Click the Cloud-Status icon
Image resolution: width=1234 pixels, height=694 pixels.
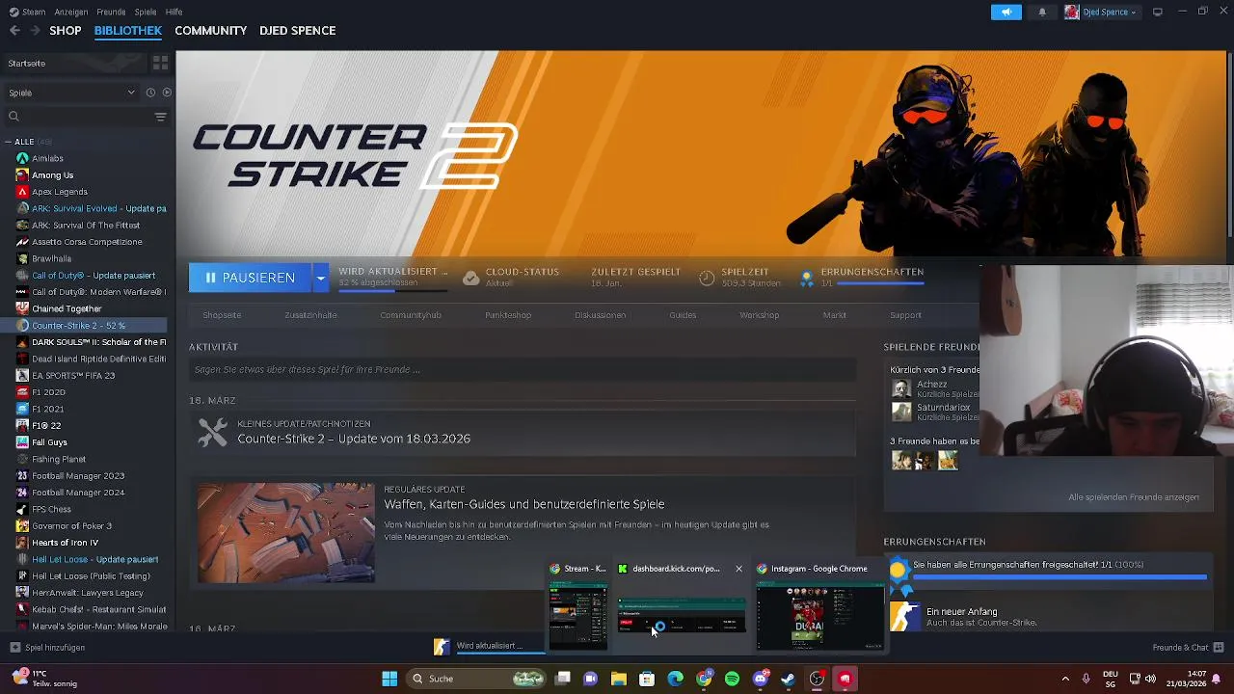coord(470,278)
